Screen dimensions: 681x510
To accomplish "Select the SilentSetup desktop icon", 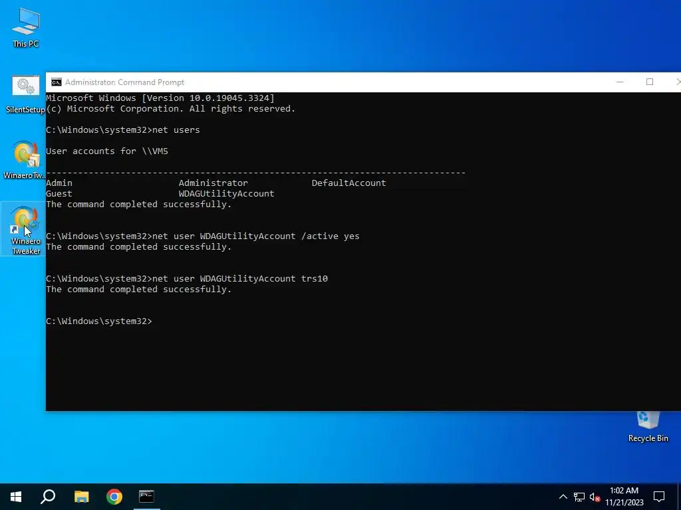I will click(26, 94).
